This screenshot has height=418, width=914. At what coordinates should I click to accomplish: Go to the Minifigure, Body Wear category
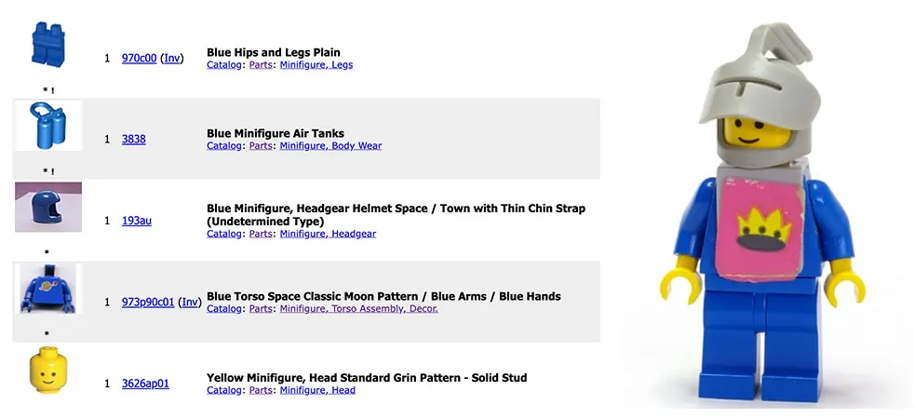click(x=330, y=146)
